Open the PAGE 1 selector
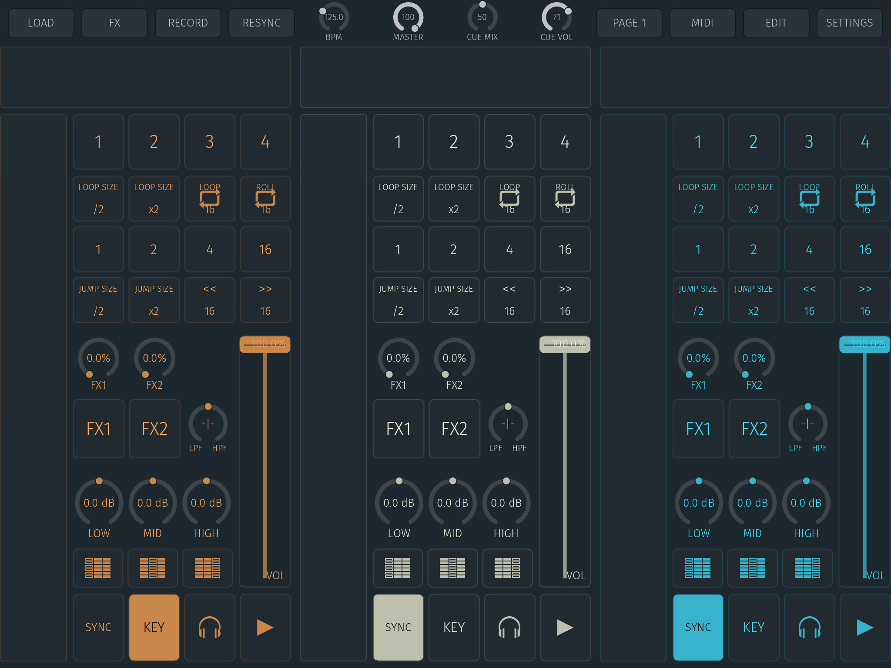891x668 pixels. [x=629, y=23]
